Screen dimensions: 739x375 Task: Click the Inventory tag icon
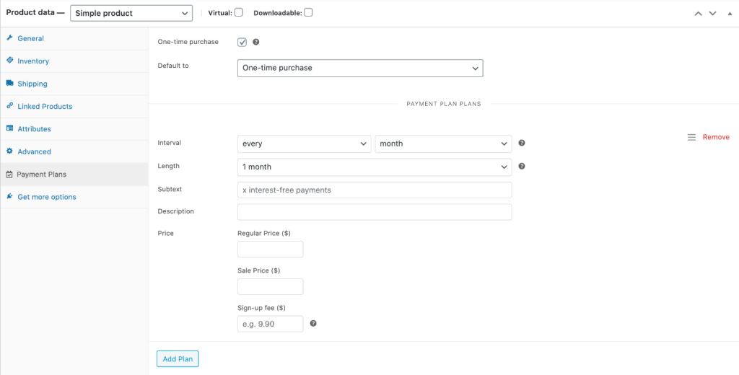[9, 61]
